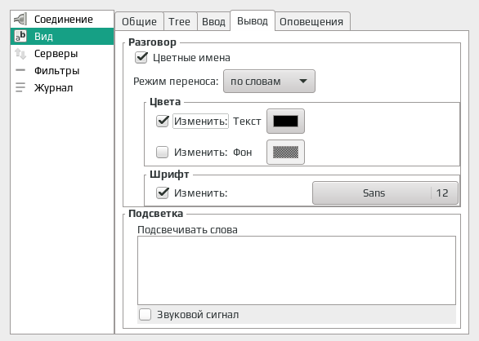
Task: Click the Журнал lines icon
Action: pos(20,87)
